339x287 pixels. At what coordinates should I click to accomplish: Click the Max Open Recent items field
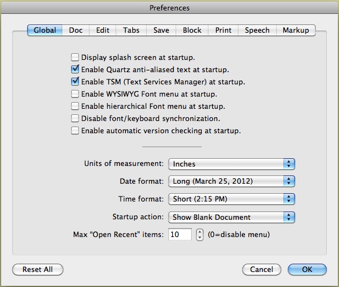click(180, 235)
